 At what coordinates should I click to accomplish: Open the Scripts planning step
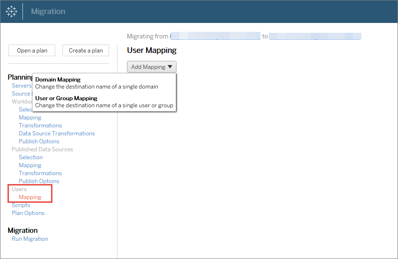click(21, 205)
